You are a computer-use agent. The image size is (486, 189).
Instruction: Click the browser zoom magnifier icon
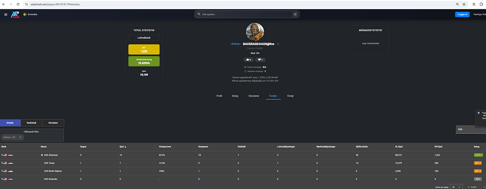[x=457, y=4]
